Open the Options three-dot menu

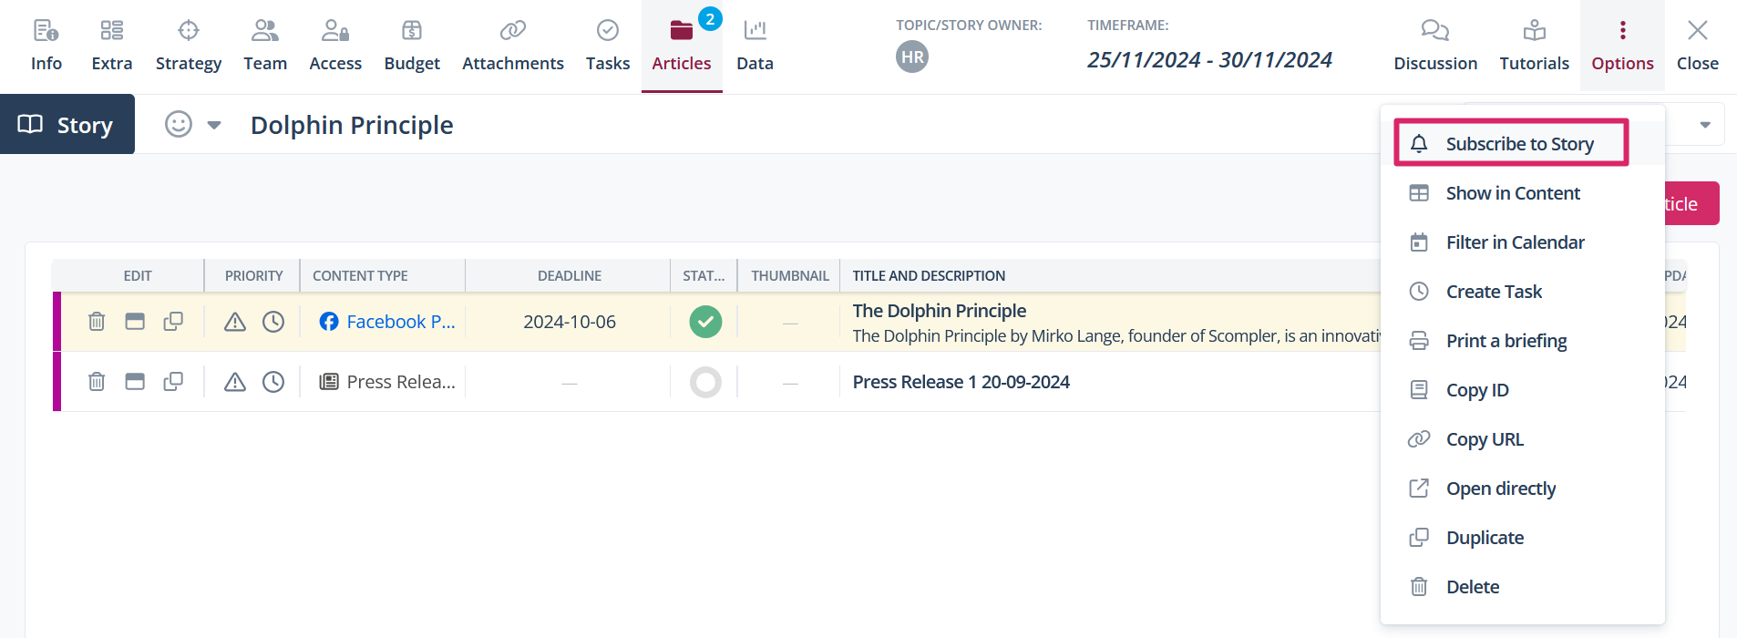click(x=1622, y=46)
